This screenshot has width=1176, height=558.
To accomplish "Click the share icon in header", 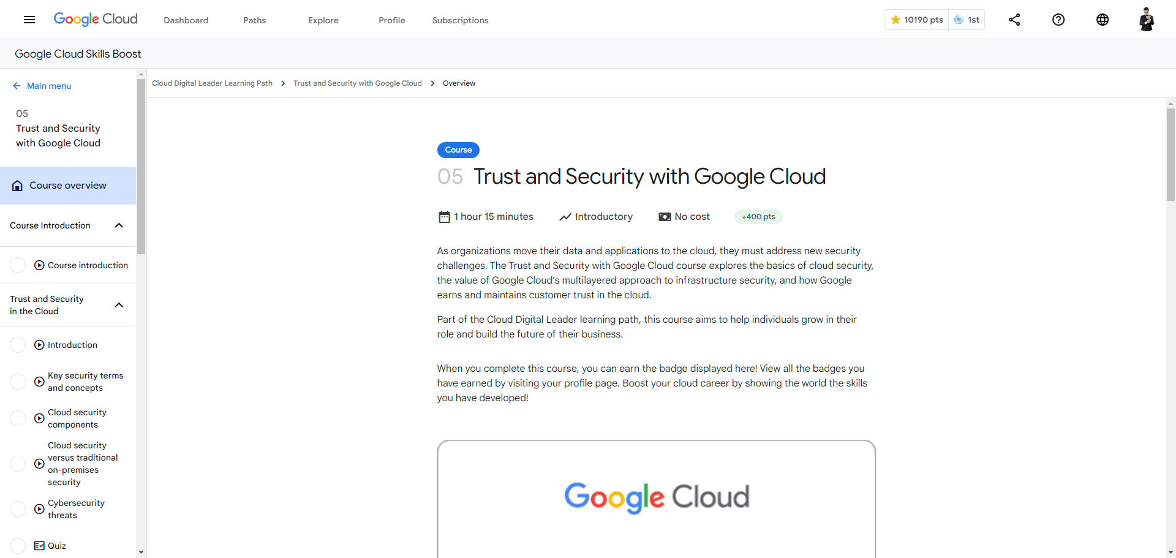I will [x=1014, y=20].
